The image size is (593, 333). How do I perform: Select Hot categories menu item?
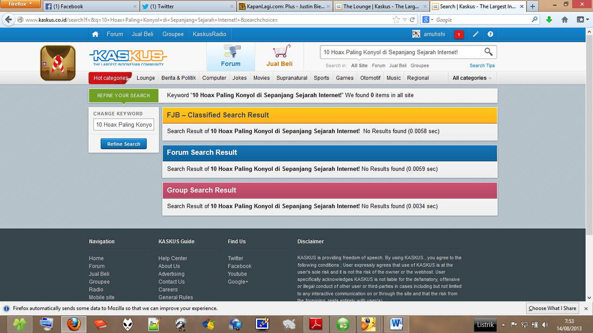tap(110, 78)
